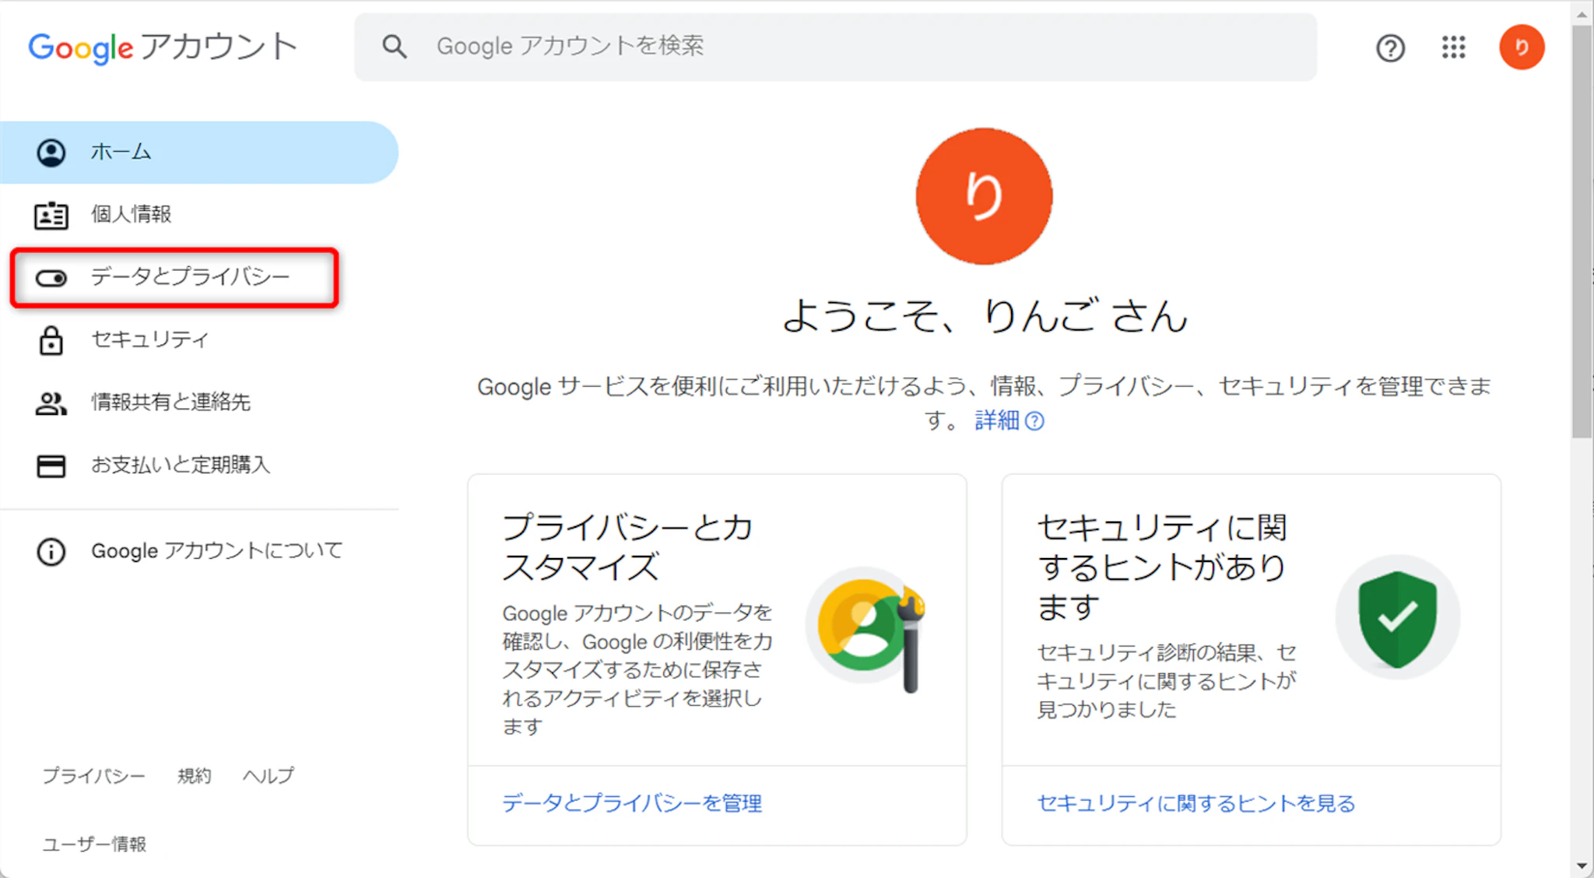The width and height of the screenshot is (1594, 878).
Task: Click the プライバシー footer link
Action: 93,776
